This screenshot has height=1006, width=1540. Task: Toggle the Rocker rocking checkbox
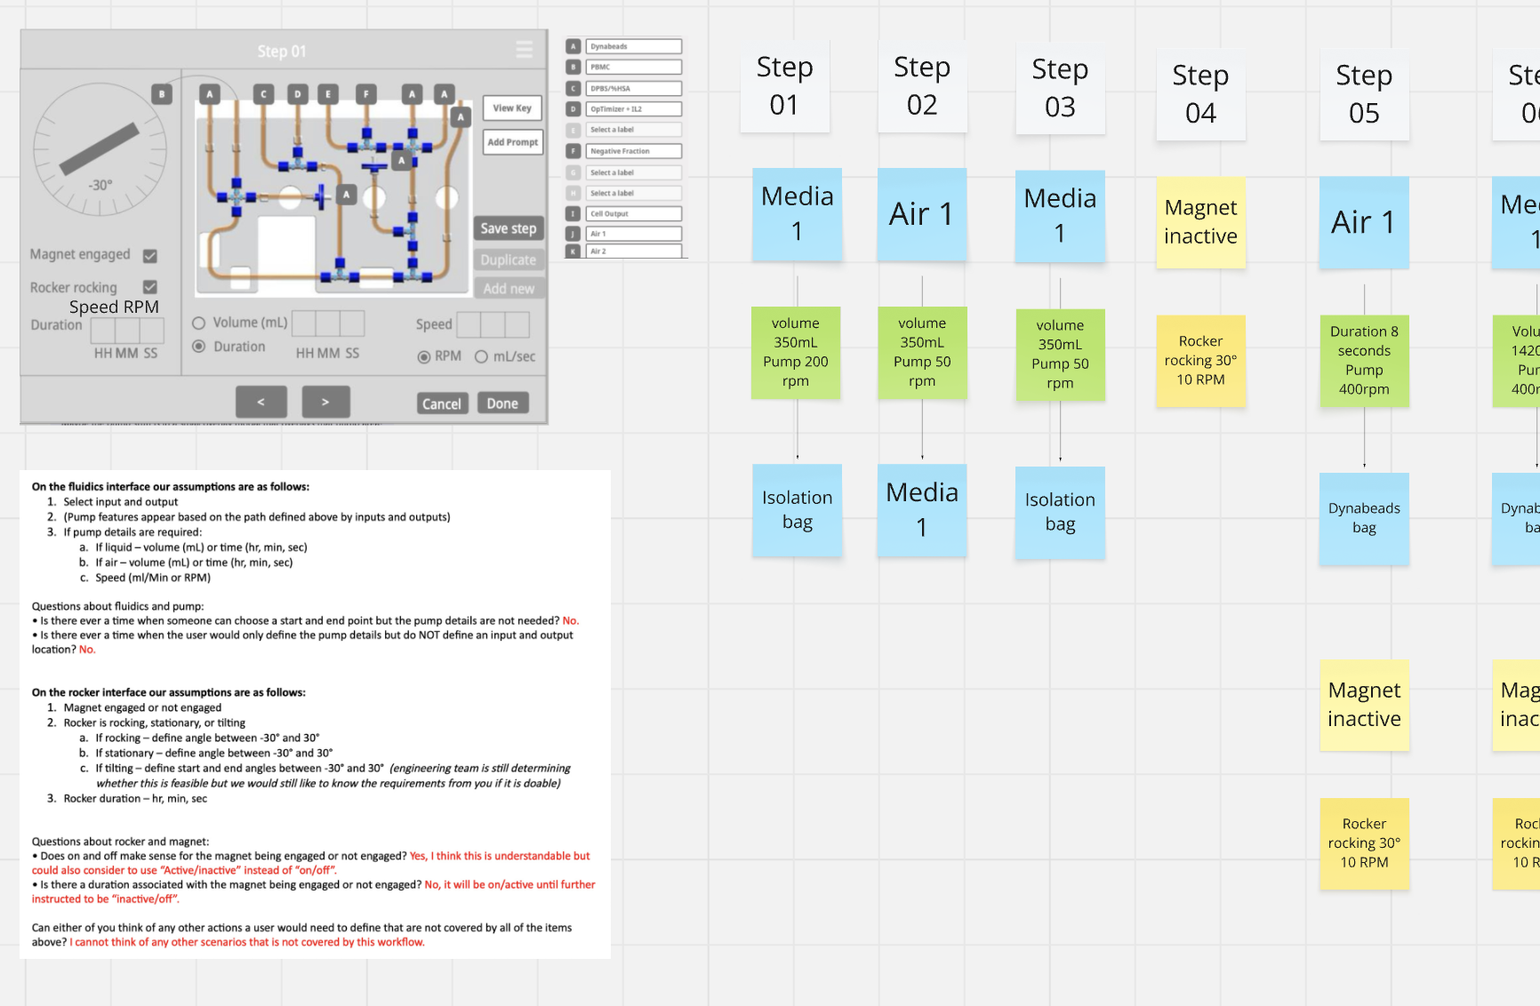point(149,287)
